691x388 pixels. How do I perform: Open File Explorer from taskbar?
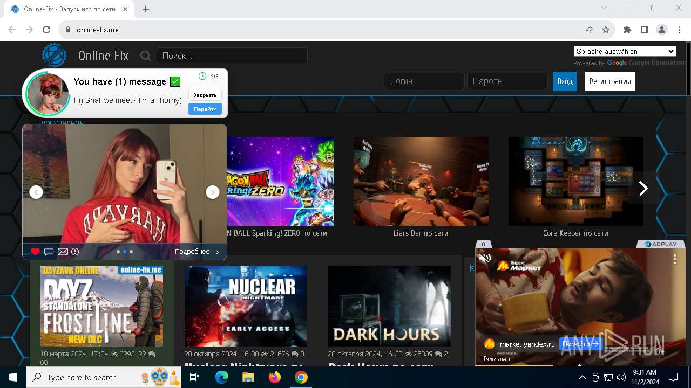[x=248, y=377]
